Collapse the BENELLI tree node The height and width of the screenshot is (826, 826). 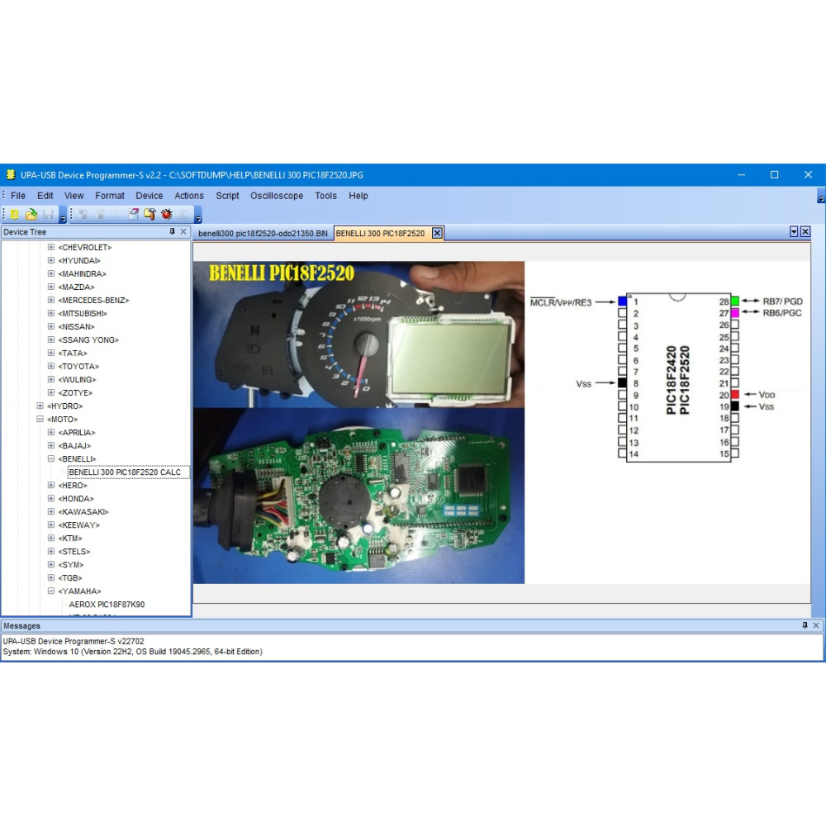click(x=51, y=458)
